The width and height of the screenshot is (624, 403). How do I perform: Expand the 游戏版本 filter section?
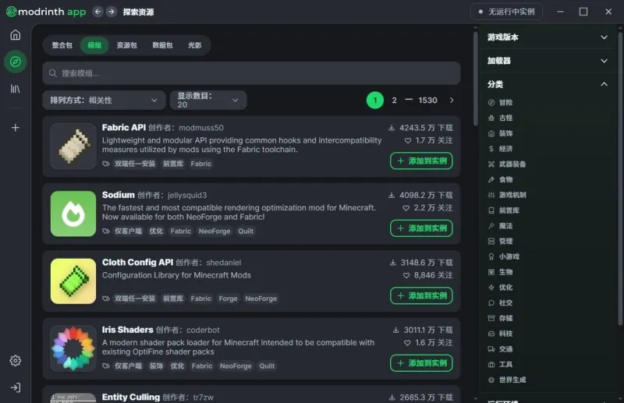(x=548, y=37)
